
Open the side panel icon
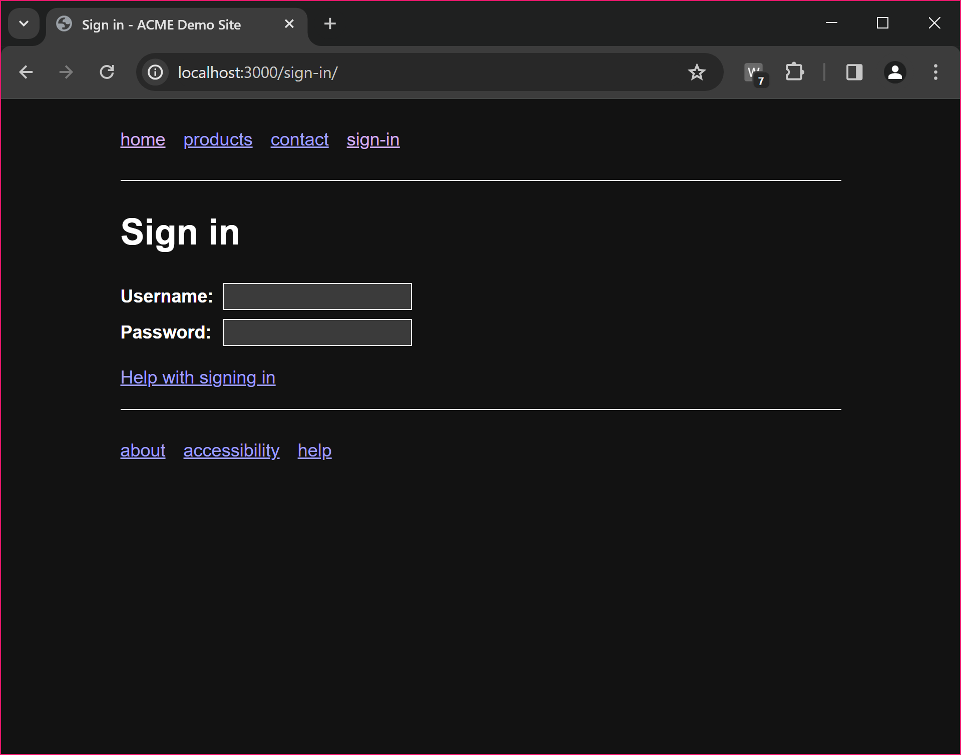(x=854, y=72)
